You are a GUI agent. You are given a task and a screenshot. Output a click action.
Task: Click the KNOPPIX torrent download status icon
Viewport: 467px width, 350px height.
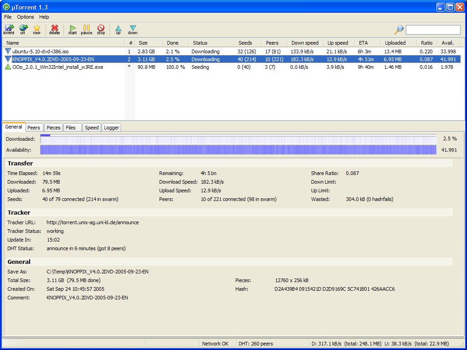pos(8,59)
